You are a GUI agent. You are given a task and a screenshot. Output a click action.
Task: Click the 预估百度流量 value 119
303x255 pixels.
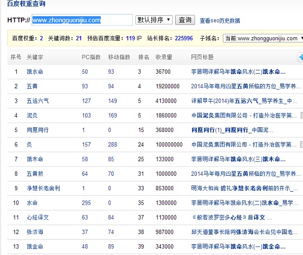[131, 38]
